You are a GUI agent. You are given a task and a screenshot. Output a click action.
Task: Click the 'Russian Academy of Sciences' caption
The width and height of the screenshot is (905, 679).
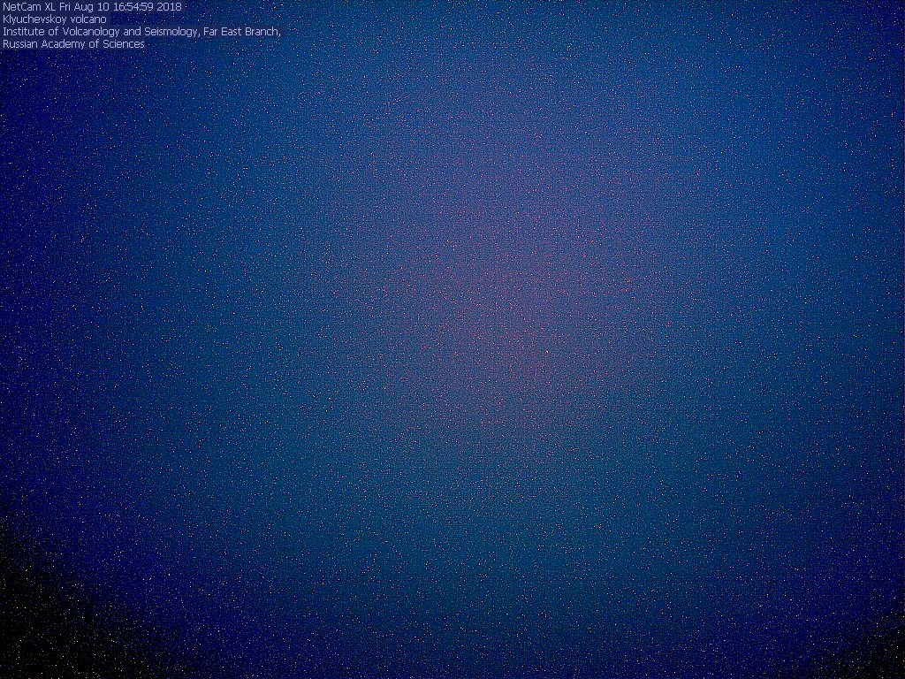(73, 44)
